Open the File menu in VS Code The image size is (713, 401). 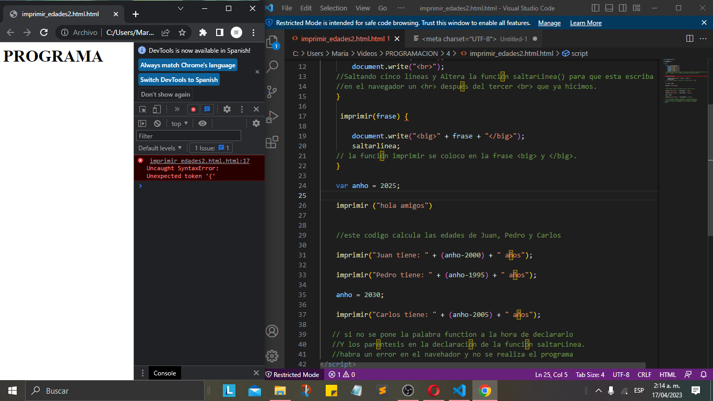point(287,8)
